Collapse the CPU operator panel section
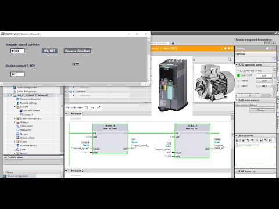The height and width of the screenshot is (209, 279). [237, 64]
